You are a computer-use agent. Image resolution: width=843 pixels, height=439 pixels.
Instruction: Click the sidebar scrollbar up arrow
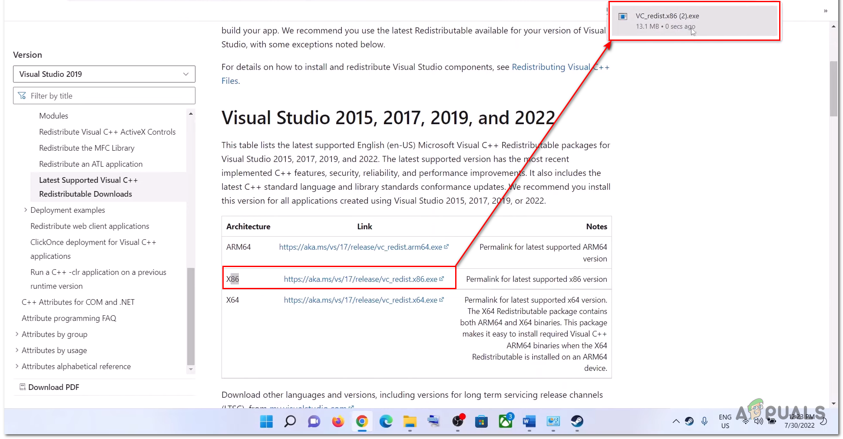click(191, 114)
